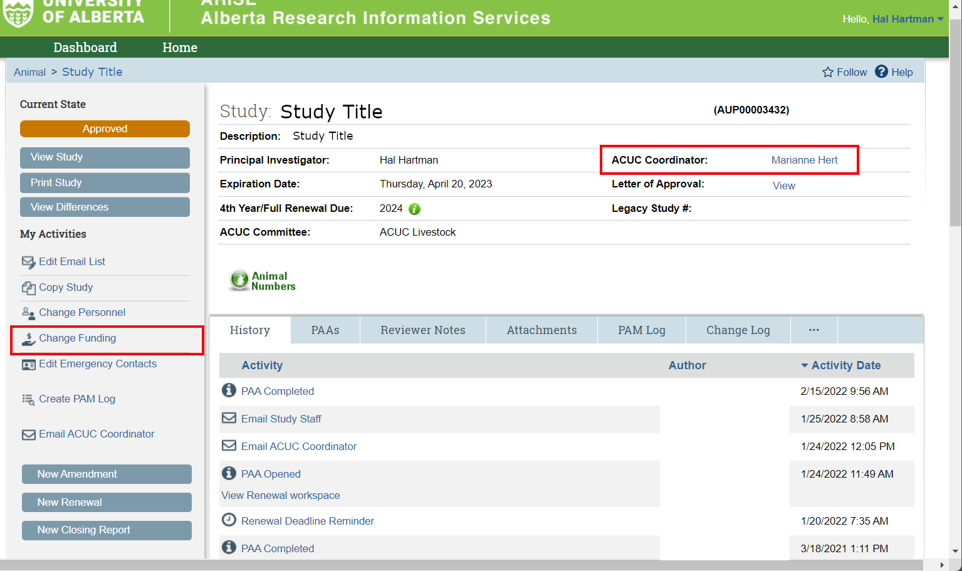
Task: Click the Animal Numbers icon
Action: (239, 280)
